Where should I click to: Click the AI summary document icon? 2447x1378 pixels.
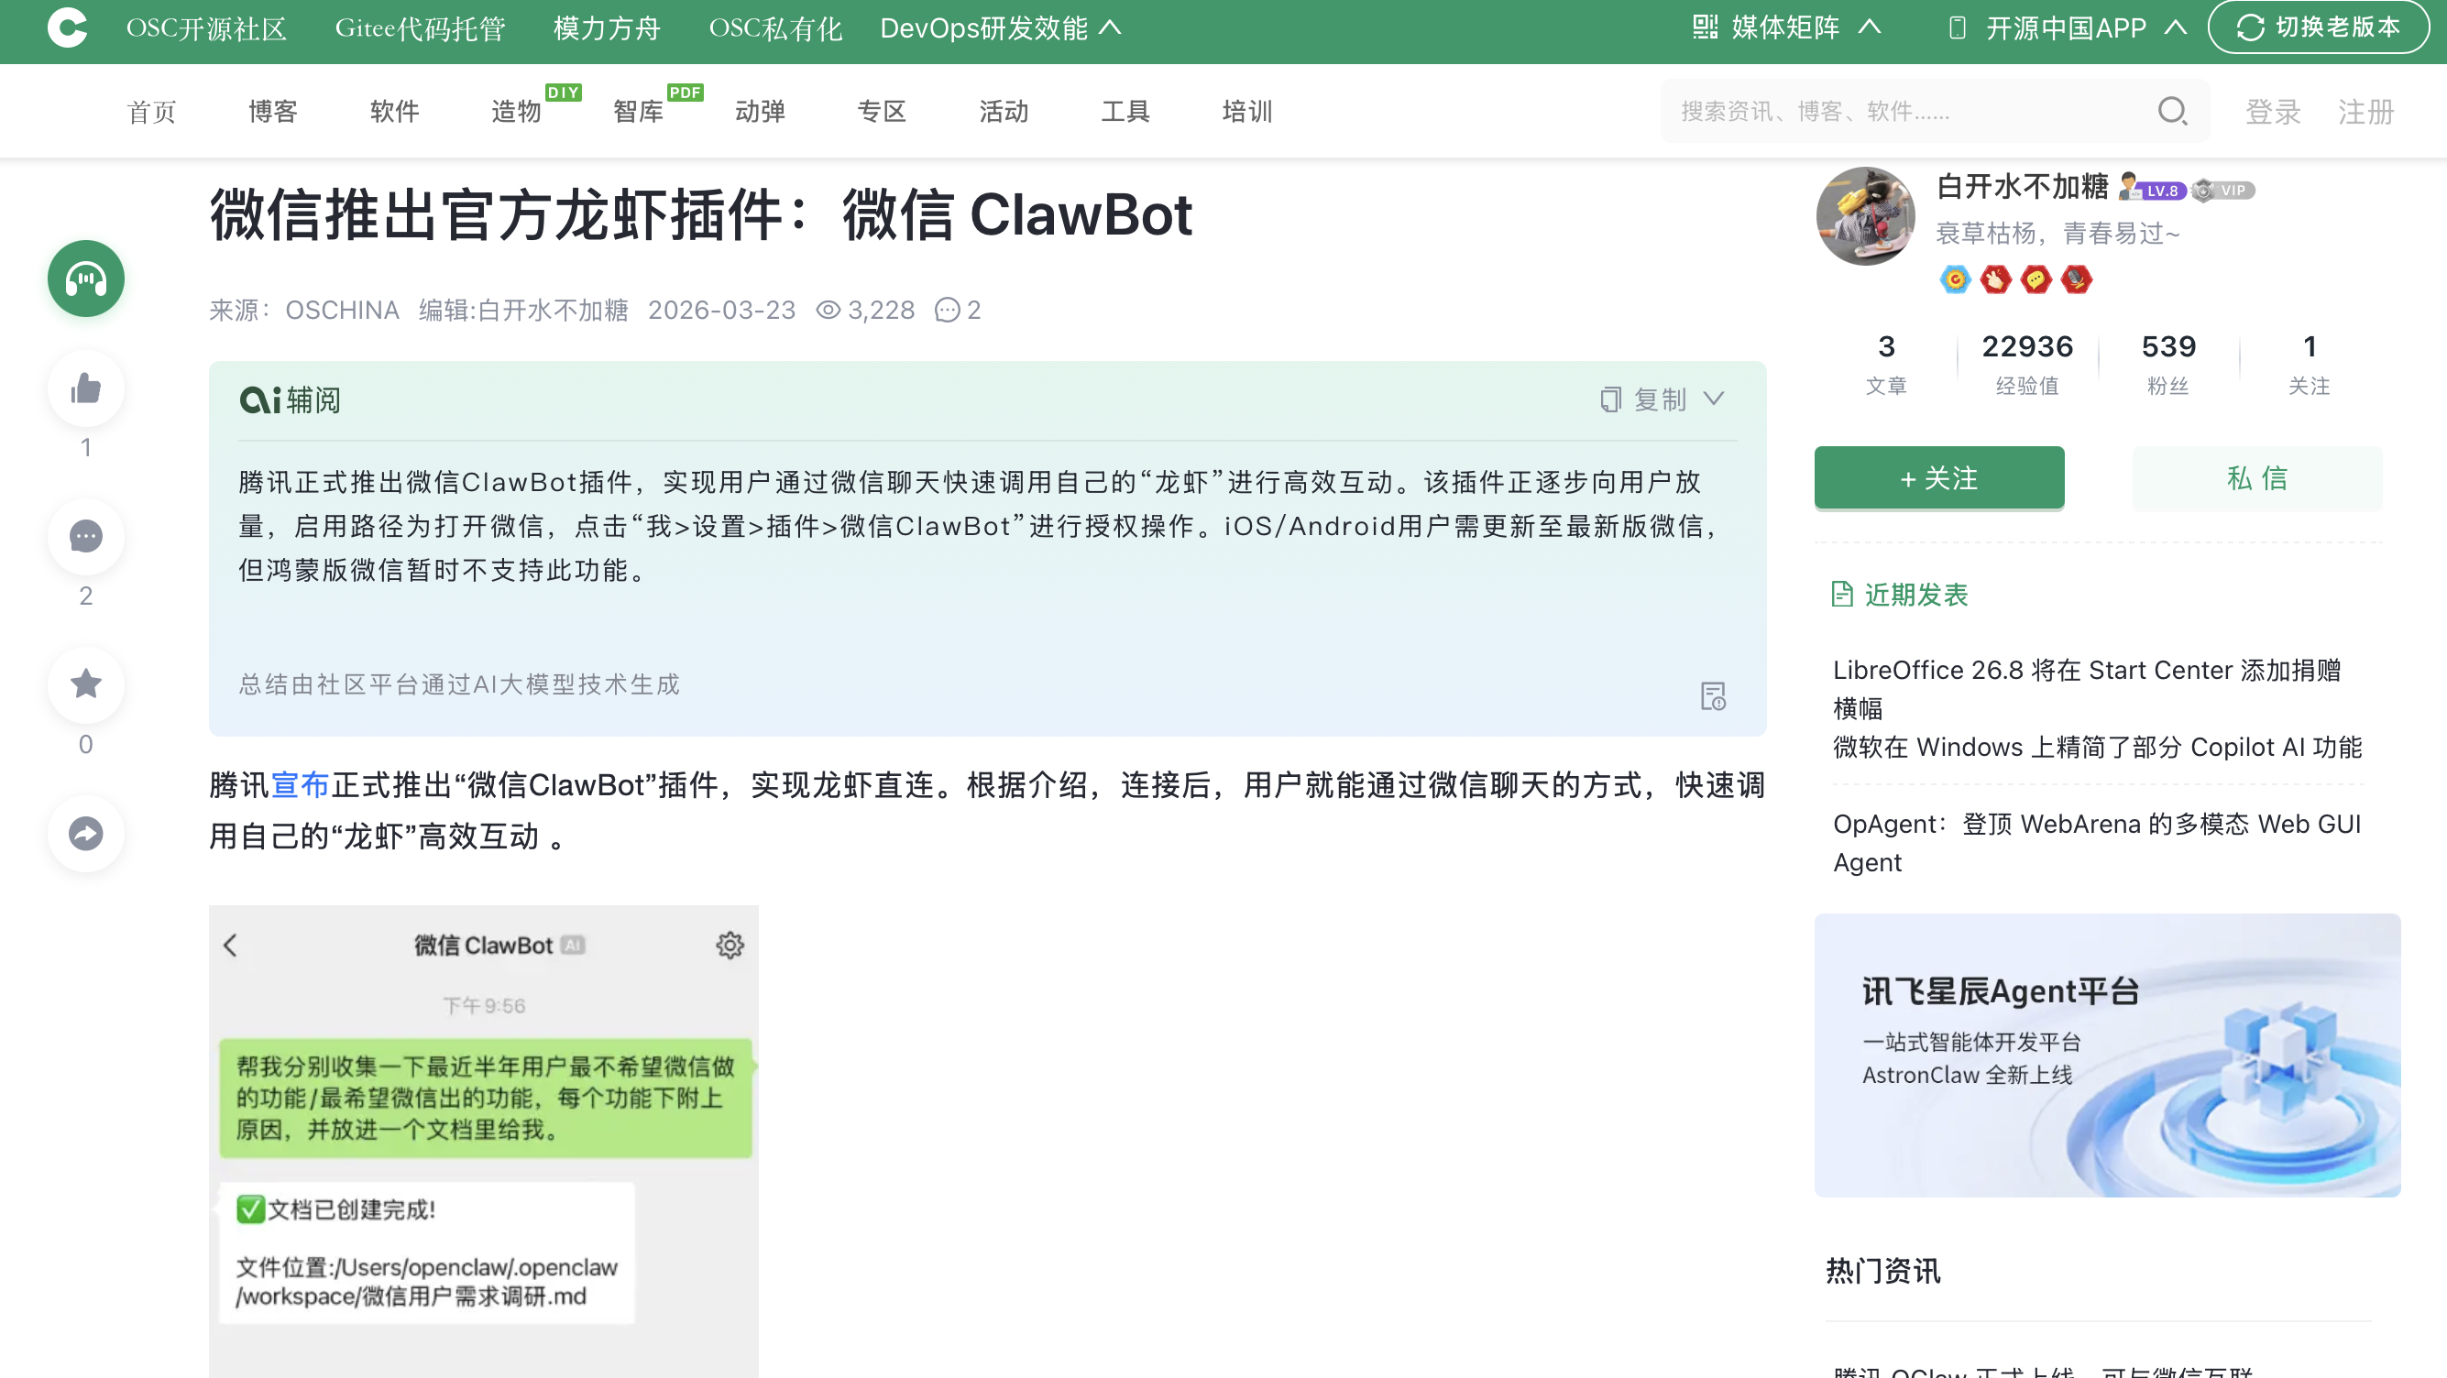tap(1713, 696)
